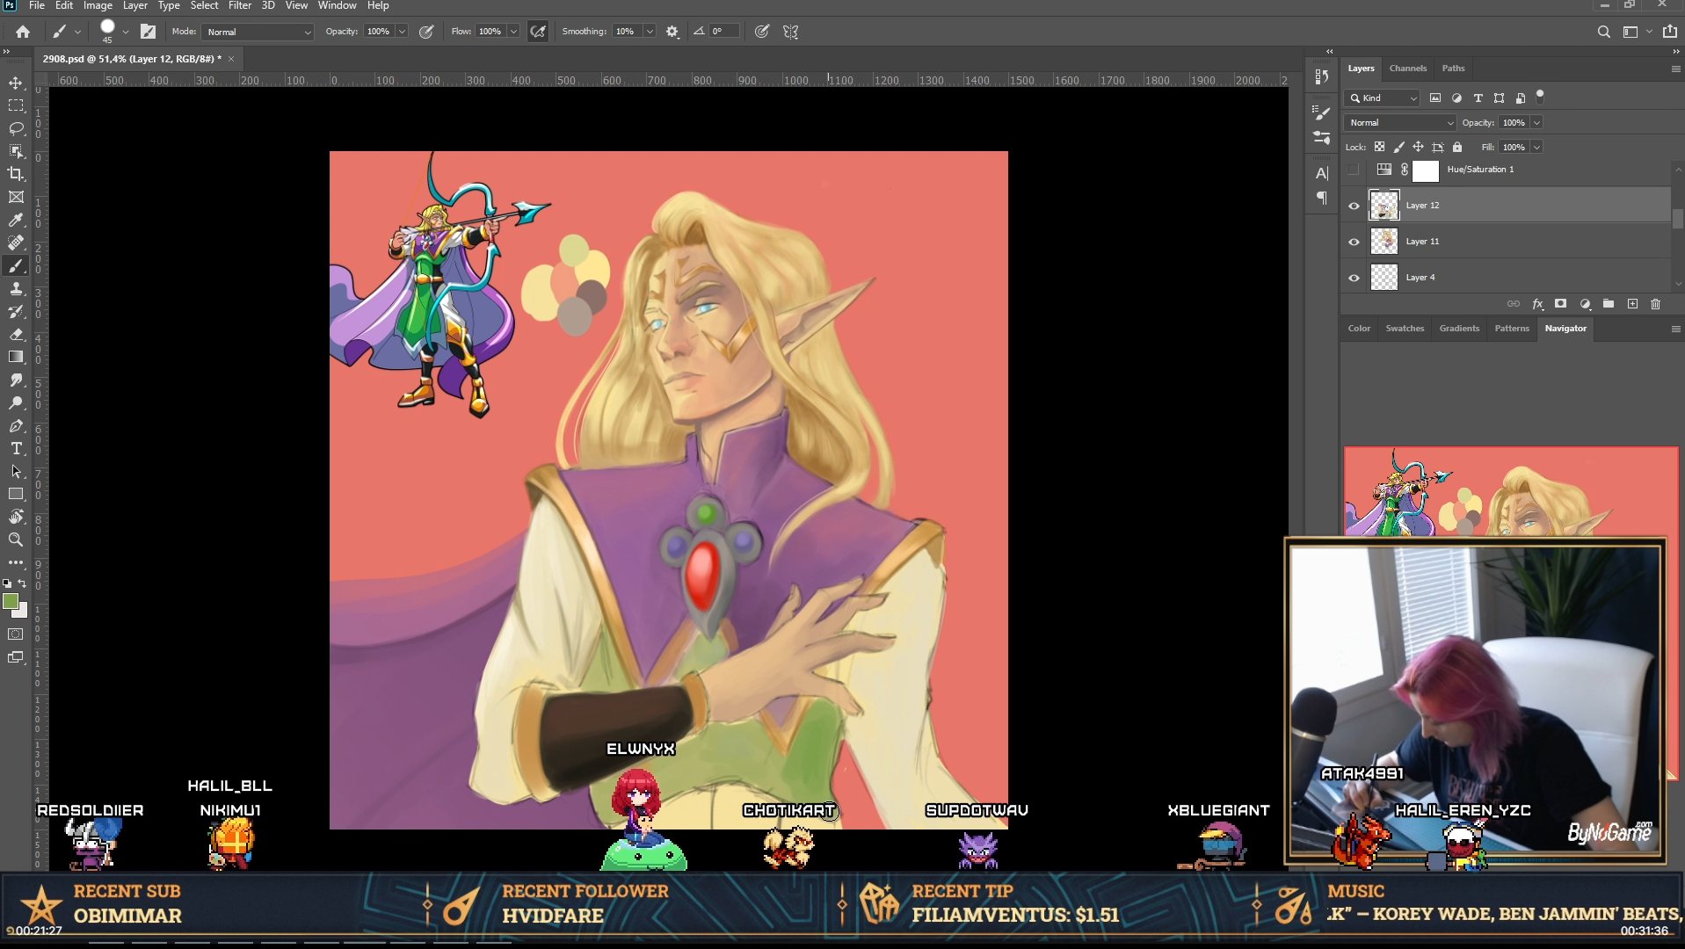This screenshot has width=1685, height=949.
Task: Select the Pen tool
Action: click(x=16, y=425)
